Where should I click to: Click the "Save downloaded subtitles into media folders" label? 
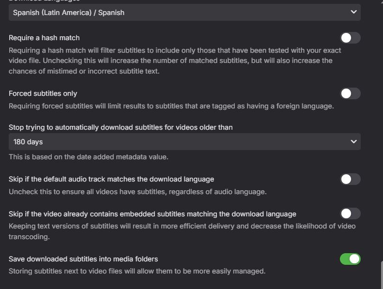(x=83, y=259)
